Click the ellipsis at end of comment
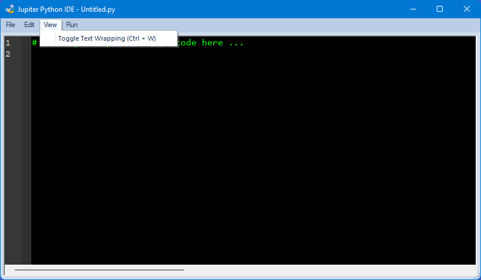This screenshot has width=481, height=280. (236, 43)
